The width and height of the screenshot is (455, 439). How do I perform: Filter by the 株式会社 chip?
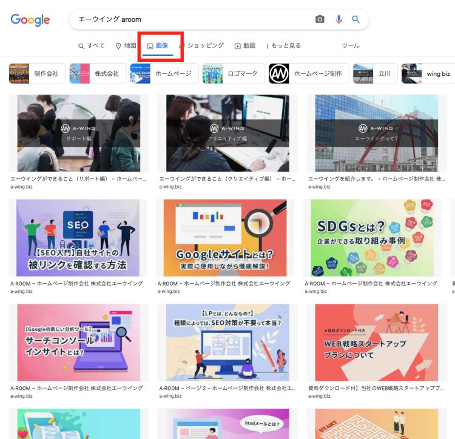(98, 73)
